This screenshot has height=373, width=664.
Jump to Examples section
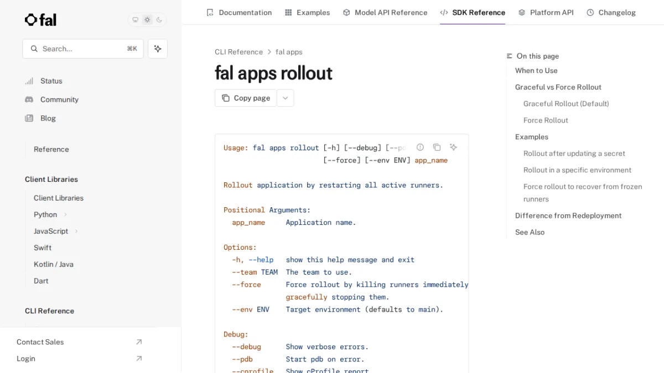(532, 137)
